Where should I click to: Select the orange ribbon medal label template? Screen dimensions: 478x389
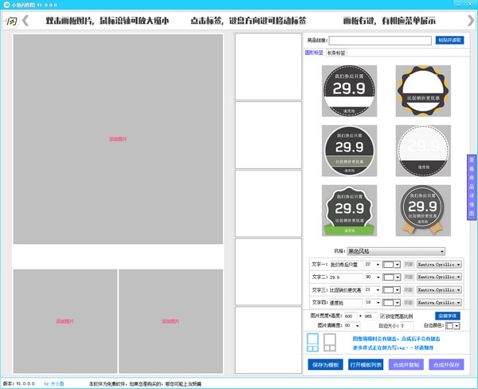coord(423,210)
